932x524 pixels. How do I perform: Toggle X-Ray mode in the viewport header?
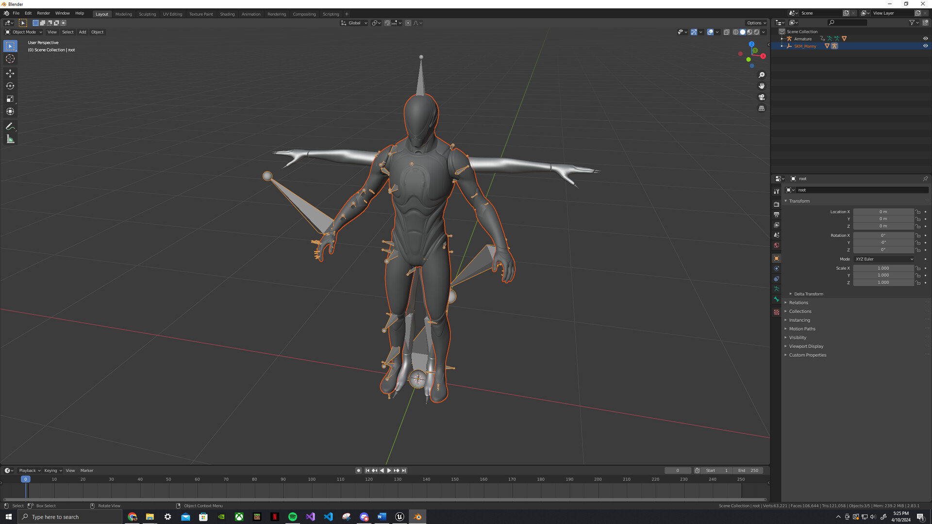pos(727,32)
